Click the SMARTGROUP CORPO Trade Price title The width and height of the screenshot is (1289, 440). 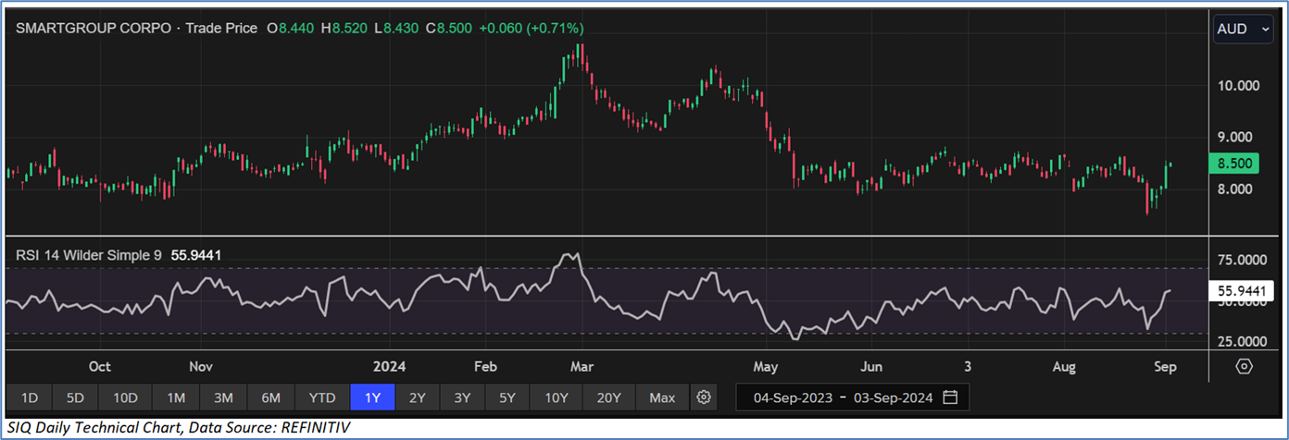[137, 29]
